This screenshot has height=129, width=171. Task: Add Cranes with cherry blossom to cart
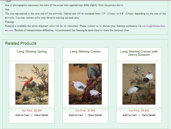click(x=130, y=115)
